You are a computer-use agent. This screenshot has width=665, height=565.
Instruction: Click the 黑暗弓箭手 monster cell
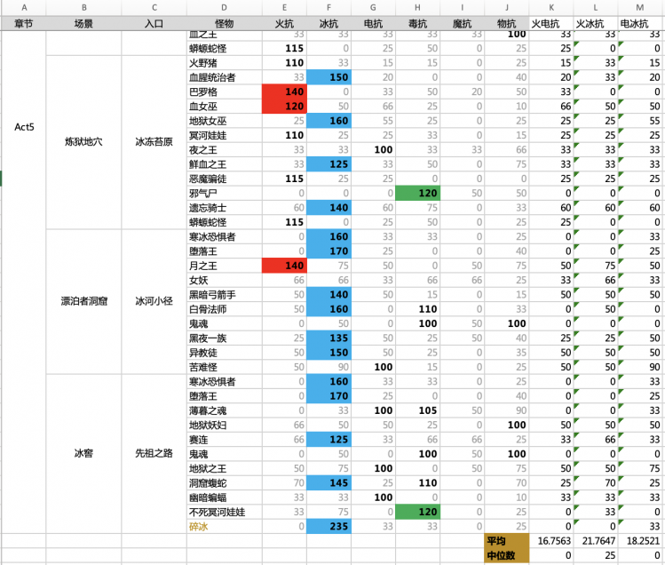point(224,295)
